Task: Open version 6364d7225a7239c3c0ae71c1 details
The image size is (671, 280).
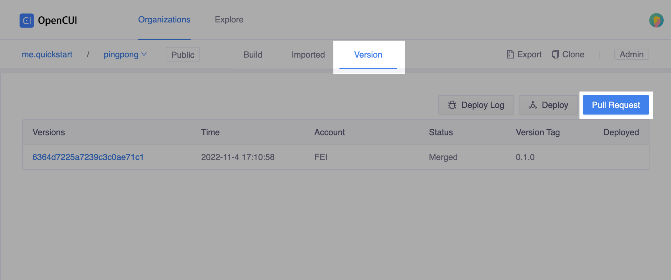Action: (x=88, y=157)
